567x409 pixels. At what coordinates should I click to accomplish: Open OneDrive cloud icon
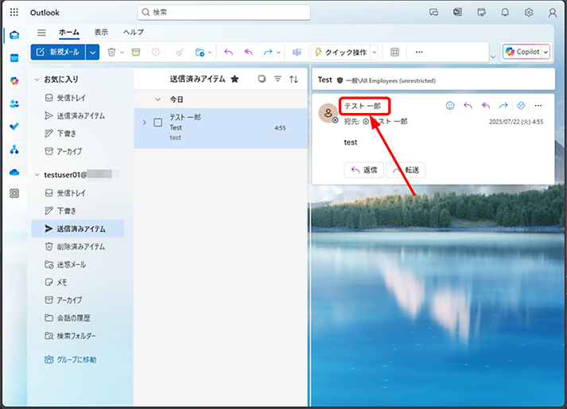pos(14,172)
